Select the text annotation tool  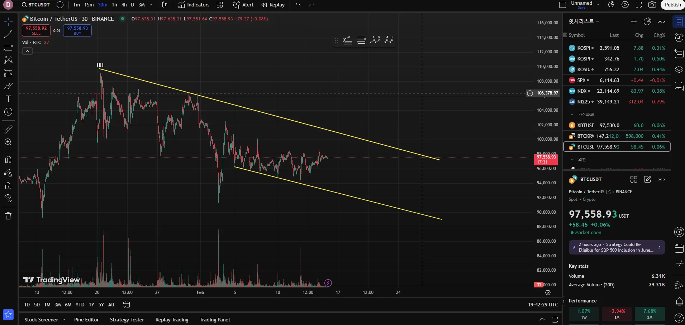point(8,99)
